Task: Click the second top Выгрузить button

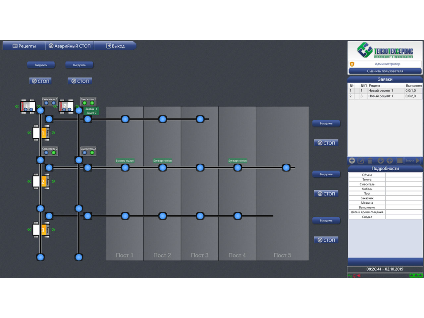Action: pyautogui.click(x=79, y=65)
